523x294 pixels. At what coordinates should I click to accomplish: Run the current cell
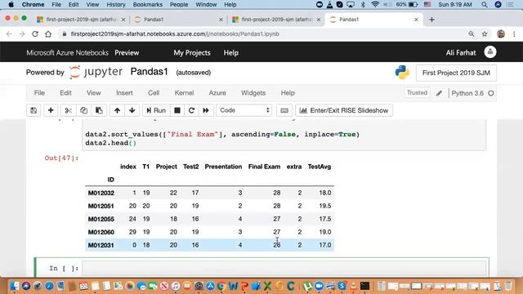156,110
